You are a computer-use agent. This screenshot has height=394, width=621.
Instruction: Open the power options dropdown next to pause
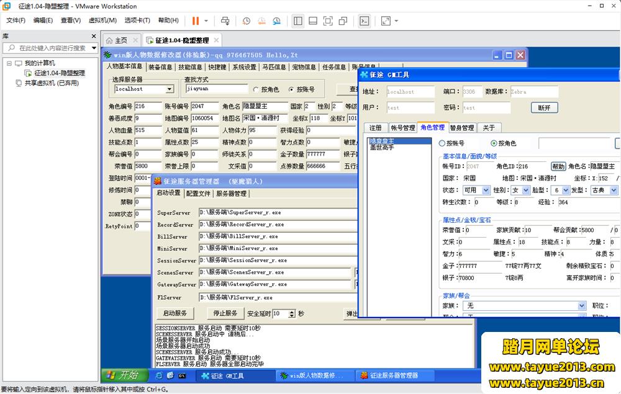[x=206, y=20]
